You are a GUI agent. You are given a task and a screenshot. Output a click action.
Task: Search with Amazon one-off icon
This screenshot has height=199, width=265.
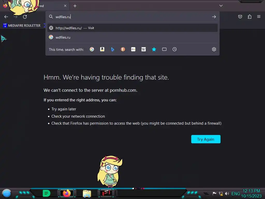[x=102, y=49]
